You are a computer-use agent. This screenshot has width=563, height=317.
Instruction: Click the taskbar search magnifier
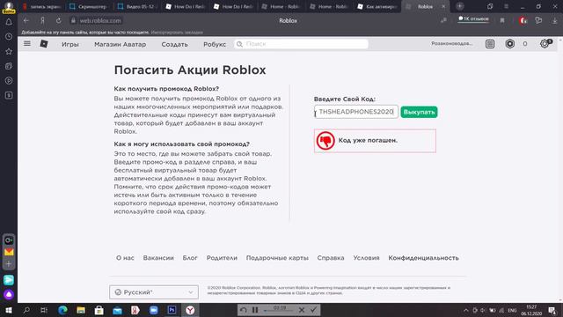(26, 310)
